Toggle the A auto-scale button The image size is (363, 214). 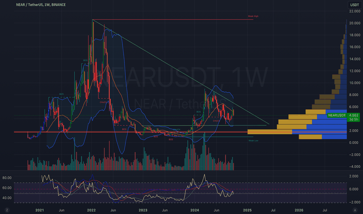355,210
